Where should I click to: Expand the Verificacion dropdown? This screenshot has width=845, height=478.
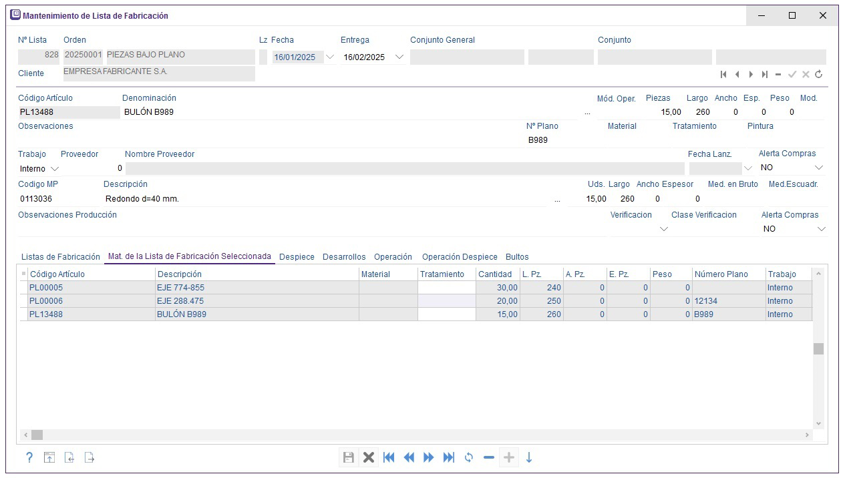click(x=663, y=229)
